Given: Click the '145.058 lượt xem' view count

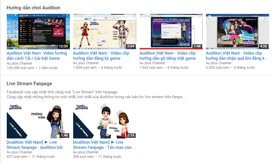Looking at the screenshot, I should point(20,68).
